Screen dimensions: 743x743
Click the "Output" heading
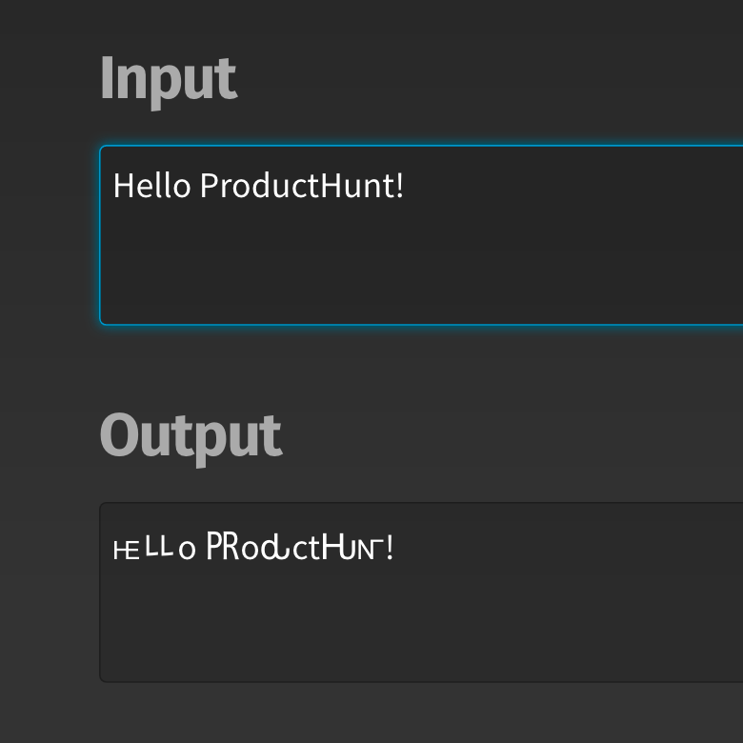click(x=191, y=437)
